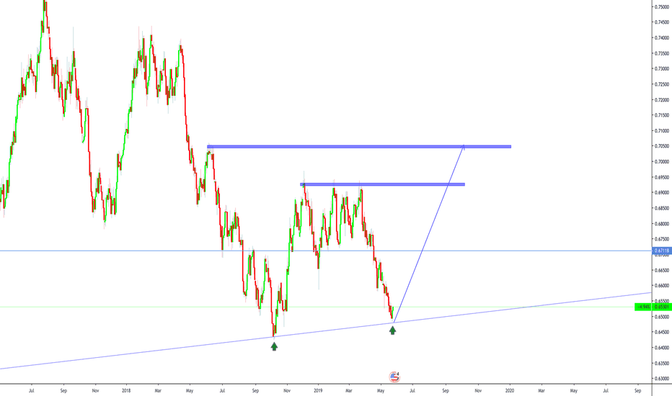Click the 0.69000 price axis label
Screen dimensions: 672x396
point(663,193)
